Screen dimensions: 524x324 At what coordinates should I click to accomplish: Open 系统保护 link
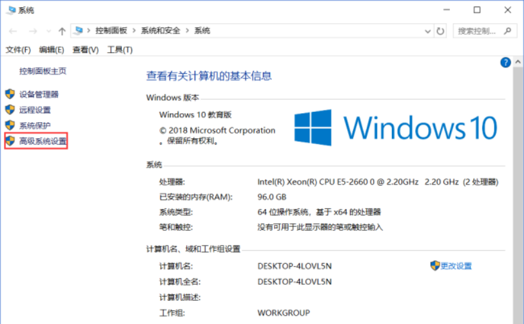35,125
